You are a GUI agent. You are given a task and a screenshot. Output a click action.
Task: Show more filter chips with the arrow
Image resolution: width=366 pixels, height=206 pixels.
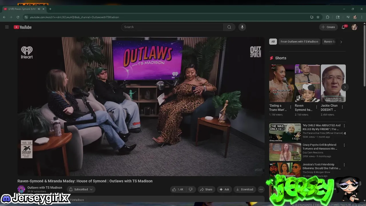click(341, 42)
